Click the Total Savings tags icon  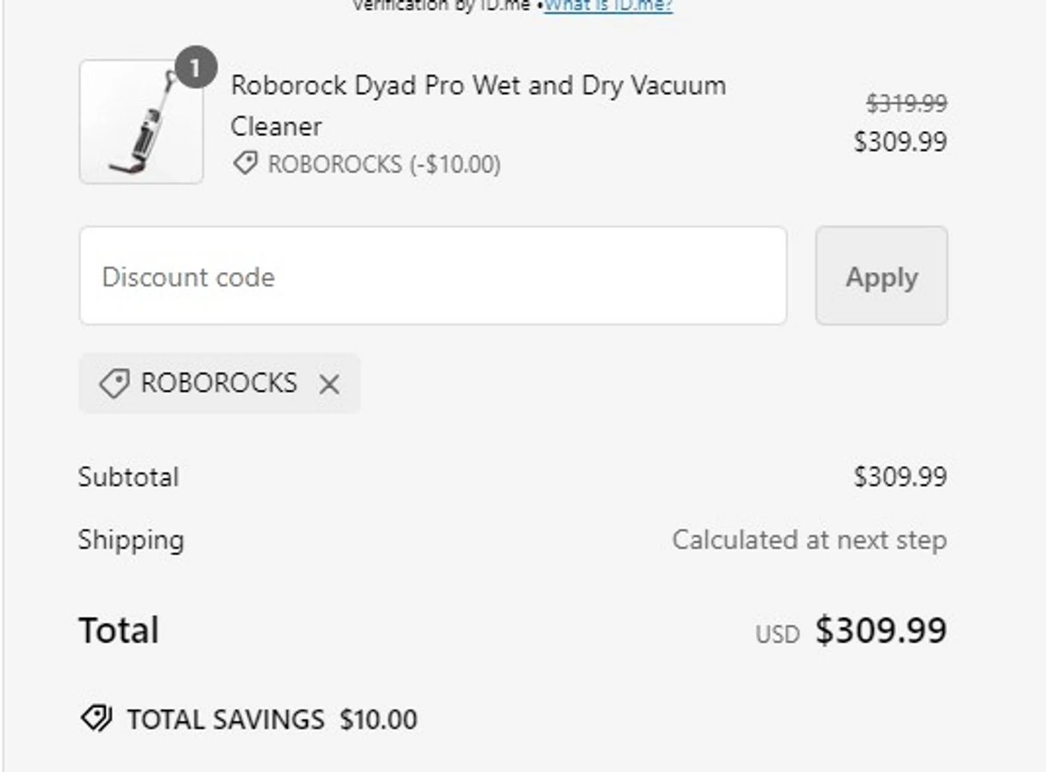(96, 718)
